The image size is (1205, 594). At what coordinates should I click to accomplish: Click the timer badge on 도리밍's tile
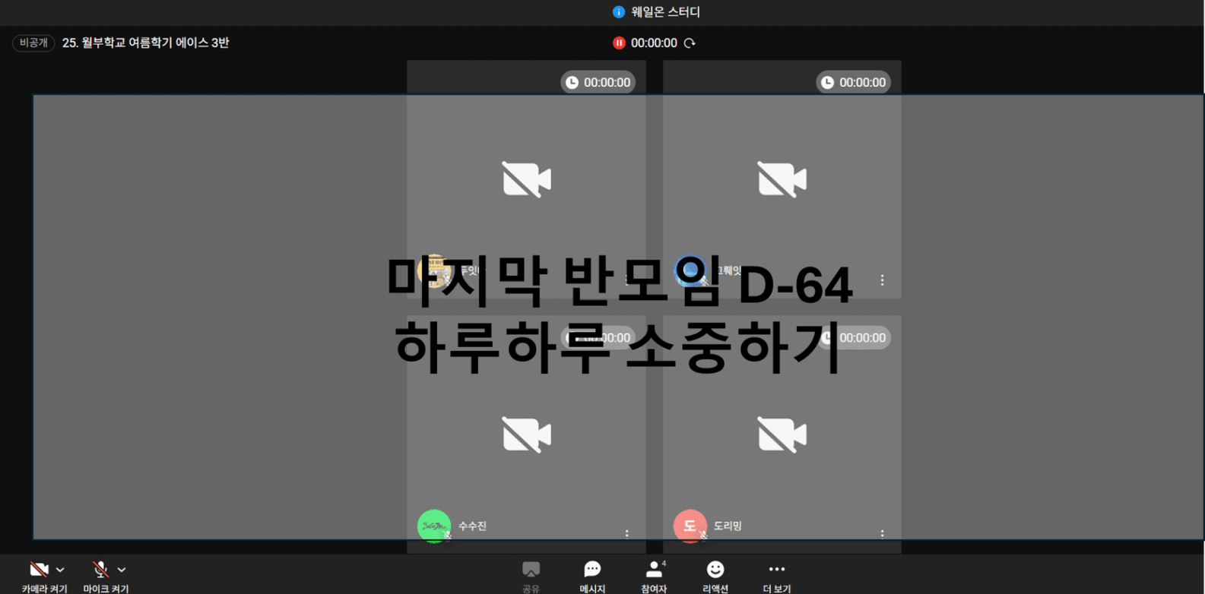853,337
